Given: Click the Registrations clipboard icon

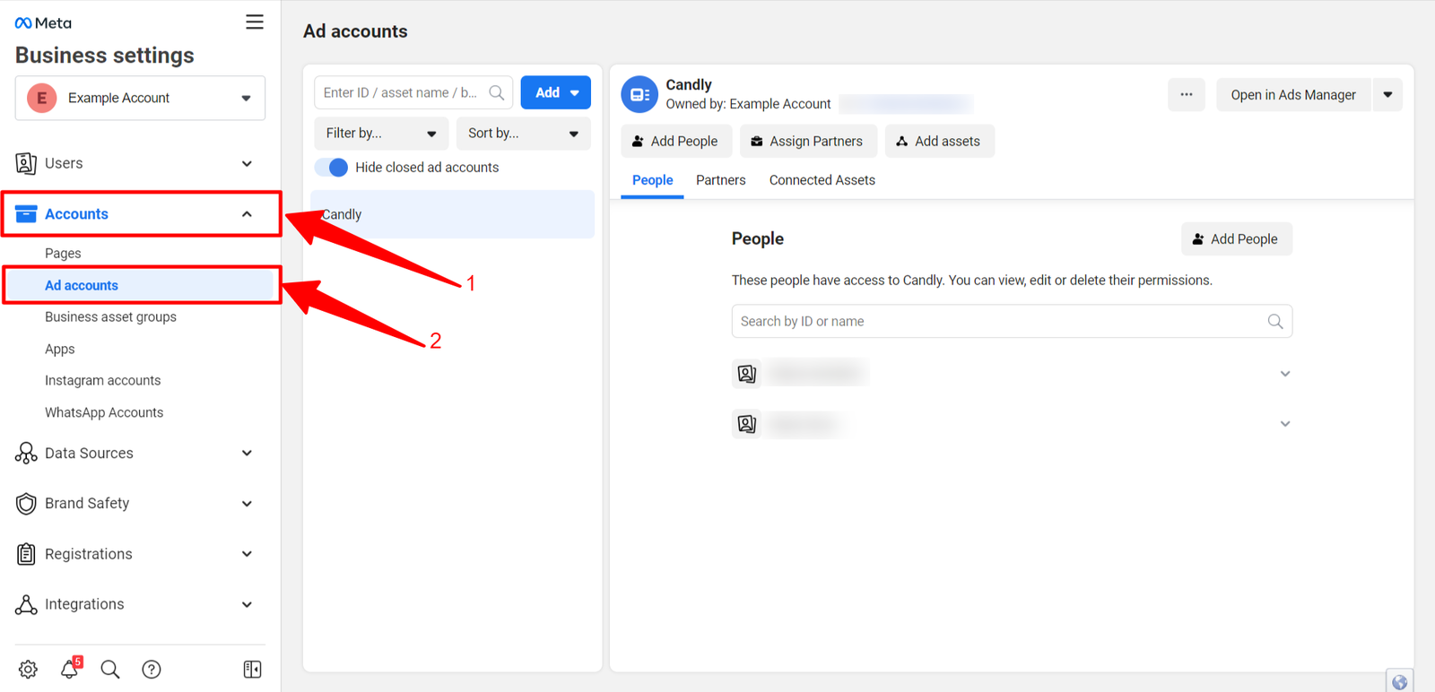Looking at the screenshot, I should click(26, 554).
